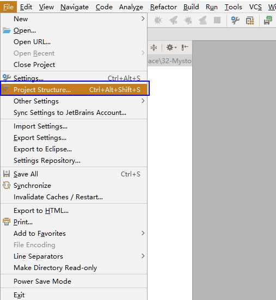Expand the Other Settings submenu arrow
This screenshot has width=276, height=300.
pyautogui.click(x=143, y=101)
